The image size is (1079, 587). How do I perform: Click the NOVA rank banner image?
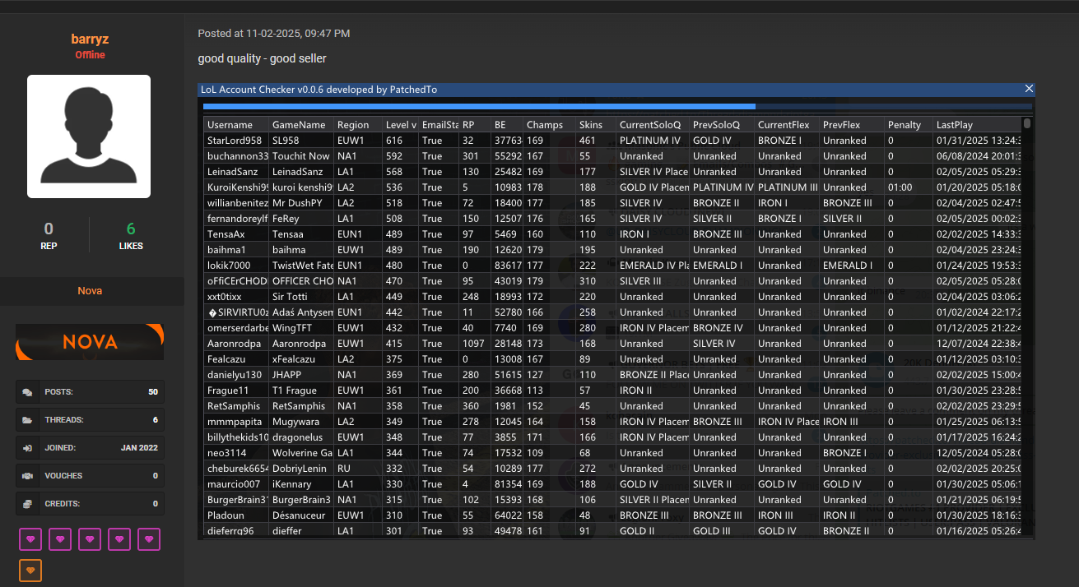coord(90,342)
